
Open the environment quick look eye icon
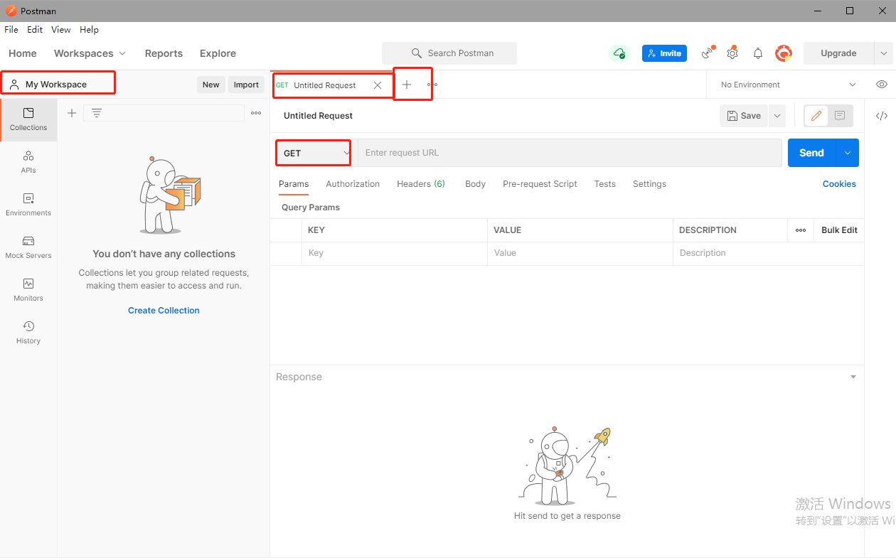pyautogui.click(x=882, y=85)
